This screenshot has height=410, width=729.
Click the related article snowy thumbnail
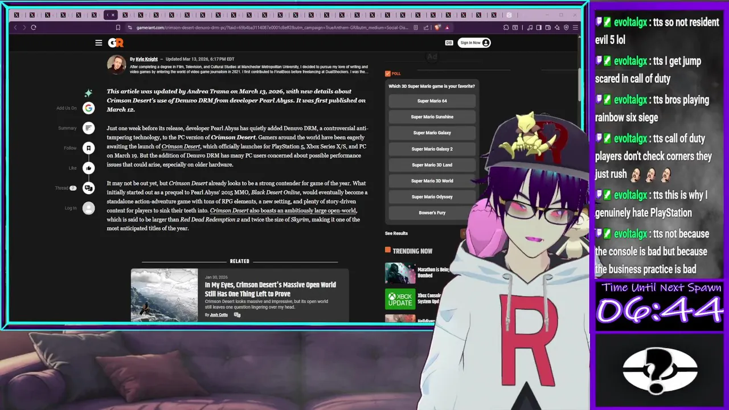point(164,295)
